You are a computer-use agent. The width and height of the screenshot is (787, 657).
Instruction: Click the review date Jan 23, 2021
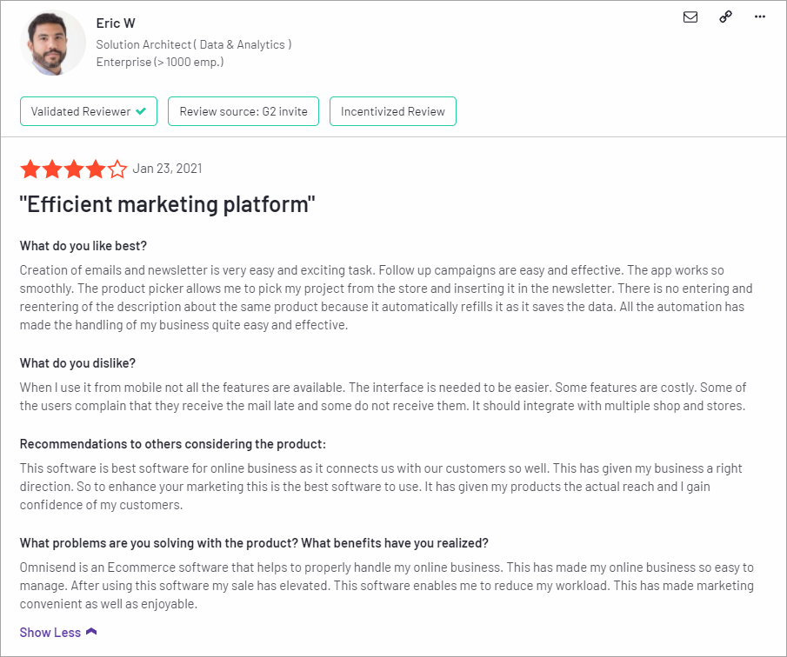(x=167, y=169)
